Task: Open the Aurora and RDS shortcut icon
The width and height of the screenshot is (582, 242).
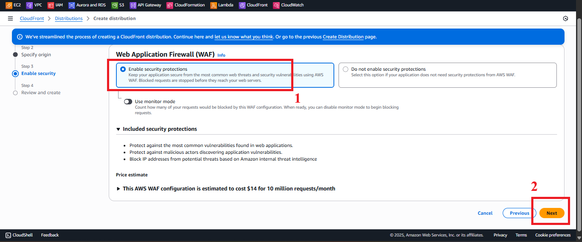Action: click(x=72, y=5)
